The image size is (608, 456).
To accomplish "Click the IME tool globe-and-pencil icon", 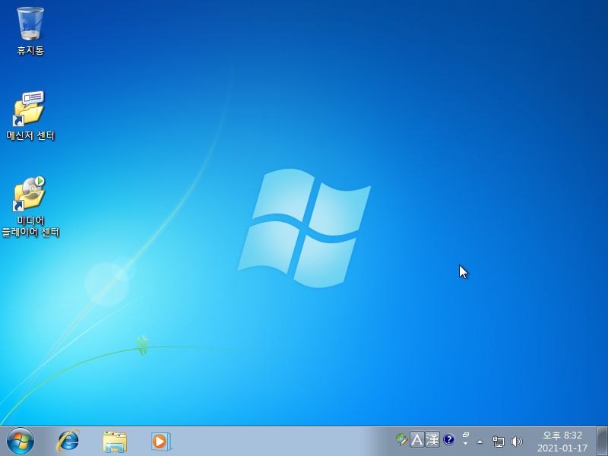I will tap(401, 440).
